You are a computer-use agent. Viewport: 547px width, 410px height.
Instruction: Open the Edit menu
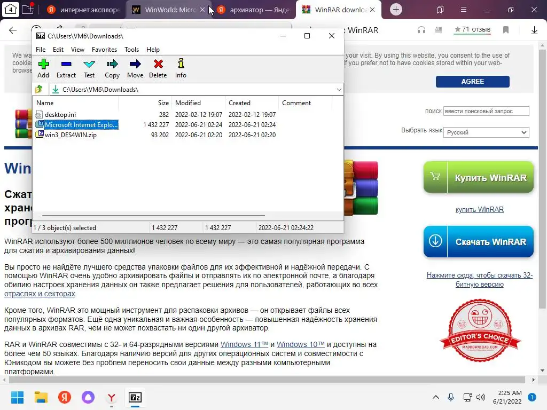[58, 50]
